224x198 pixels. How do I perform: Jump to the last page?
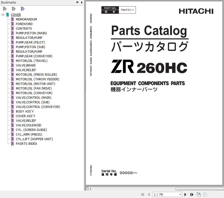192,195
